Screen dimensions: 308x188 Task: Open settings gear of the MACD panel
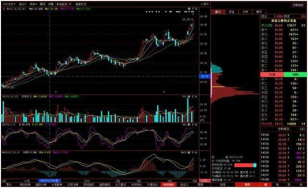pos(189,153)
